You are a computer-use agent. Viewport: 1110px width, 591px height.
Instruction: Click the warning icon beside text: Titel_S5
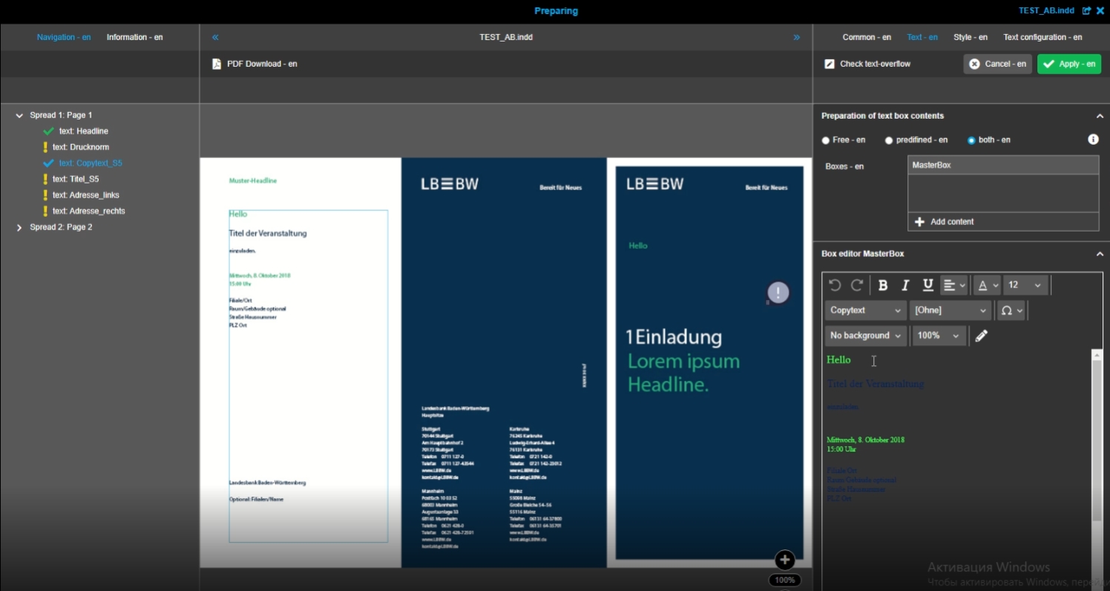[x=46, y=179]
